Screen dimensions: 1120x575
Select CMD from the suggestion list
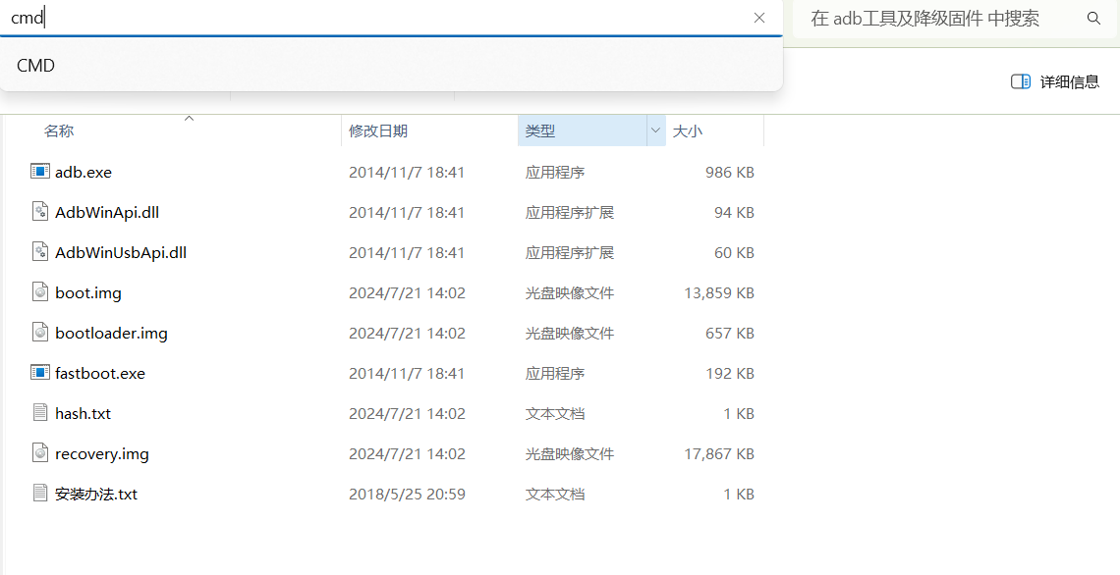[35, 65]
